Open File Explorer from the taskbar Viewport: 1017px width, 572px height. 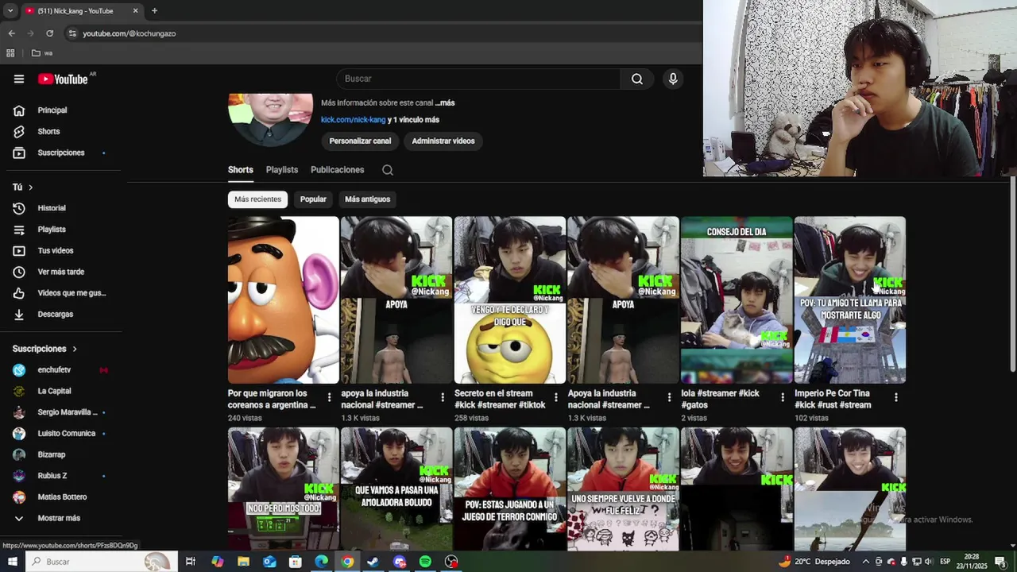[243, 562]
